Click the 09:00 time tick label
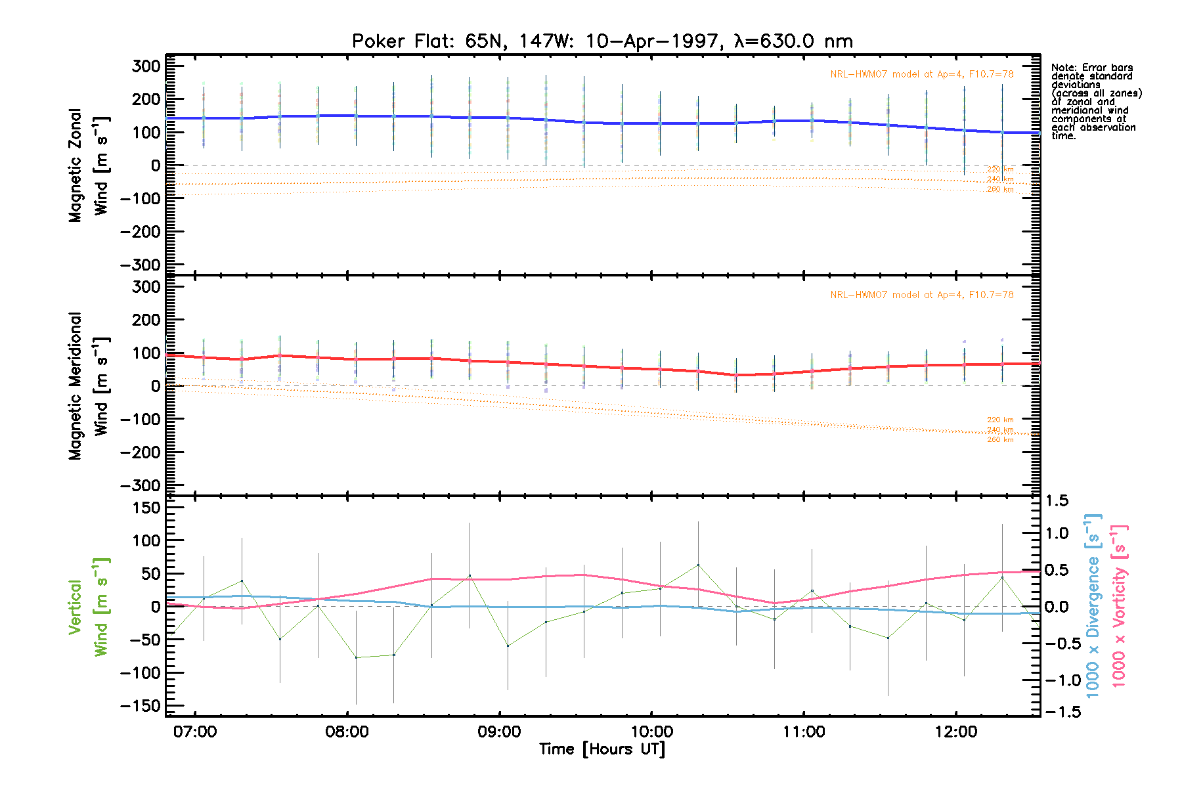Viewport: 1182px width, 788px height. point(500,732)
